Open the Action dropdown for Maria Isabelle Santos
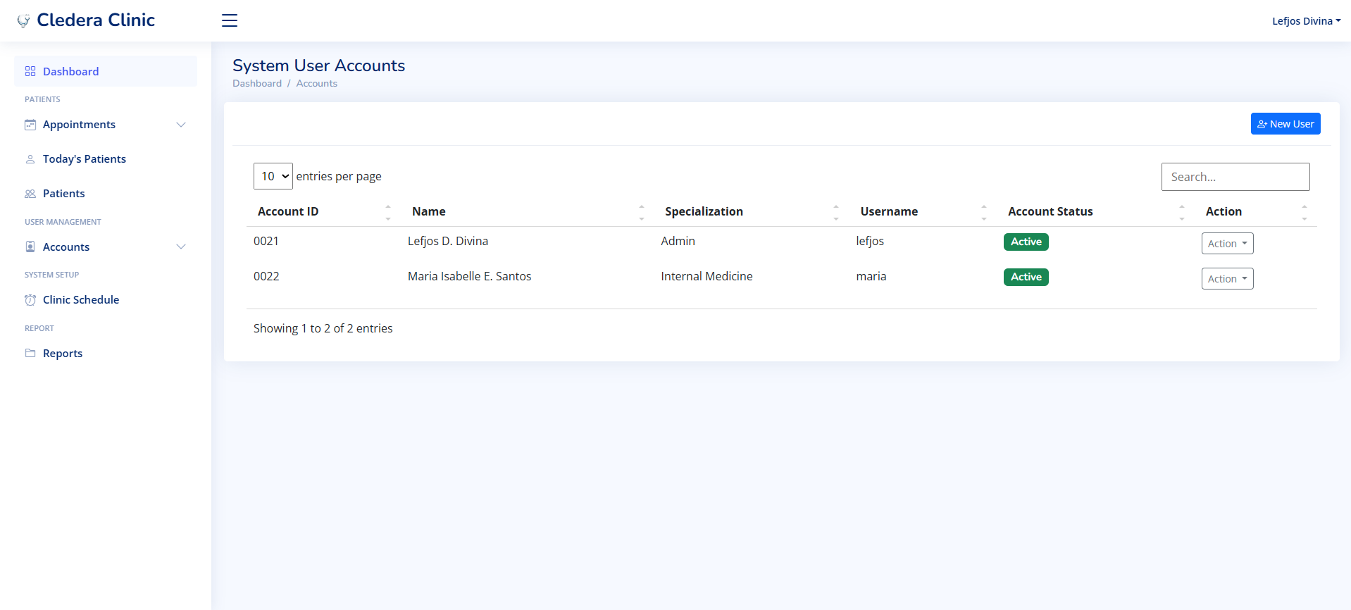This screenshot has height=610, width=1351. 1227,279
